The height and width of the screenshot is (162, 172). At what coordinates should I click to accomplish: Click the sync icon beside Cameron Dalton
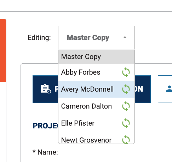pos(126,106)
